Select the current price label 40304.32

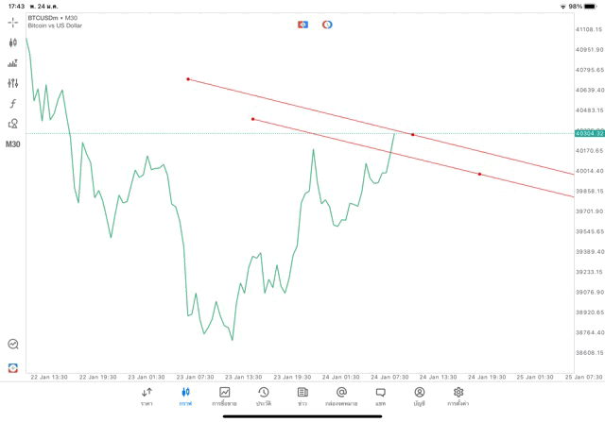tap(589, 133)
